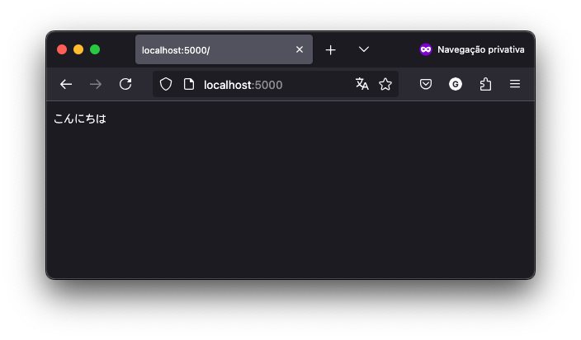This screenshot has height=340, width=581.
Task: Go back to the previous page
Action: click(66, 84)
